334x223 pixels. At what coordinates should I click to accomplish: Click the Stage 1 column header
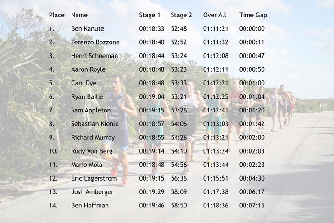click(x=150, y=15)
